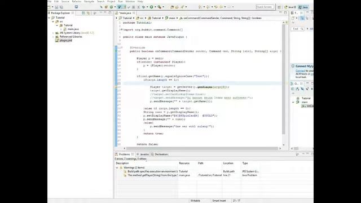Click the Resource column header

coord(187,163)
